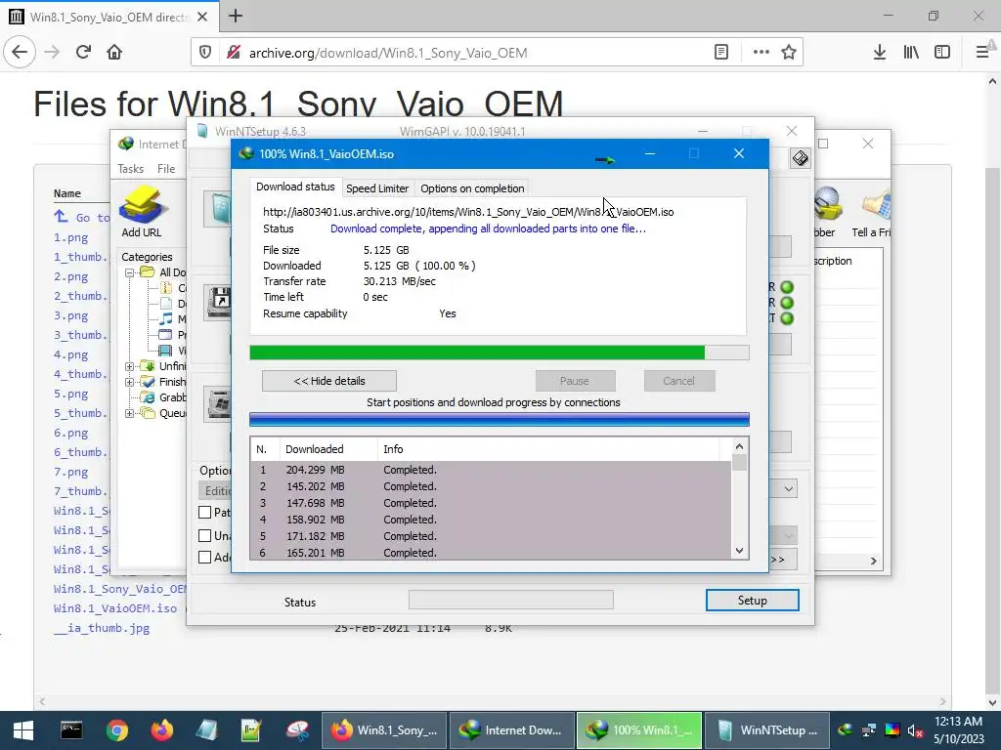Click Cancel button in download dialog
The image size is (1001, 750).
[x=678, y=381]
